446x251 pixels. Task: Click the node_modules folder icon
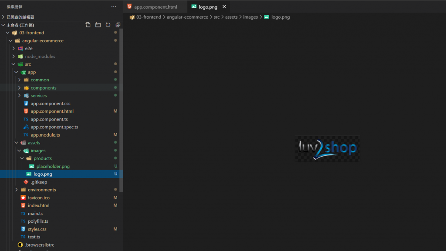pos(20,56)
